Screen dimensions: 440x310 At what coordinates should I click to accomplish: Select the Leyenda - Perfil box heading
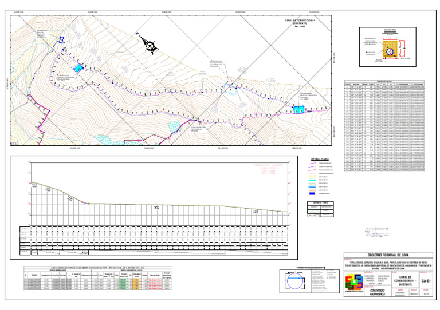point(320,202)
